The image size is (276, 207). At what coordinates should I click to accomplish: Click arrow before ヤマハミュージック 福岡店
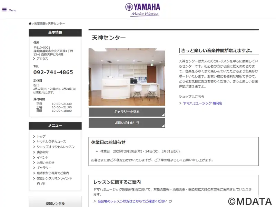[x=180, y=103]
